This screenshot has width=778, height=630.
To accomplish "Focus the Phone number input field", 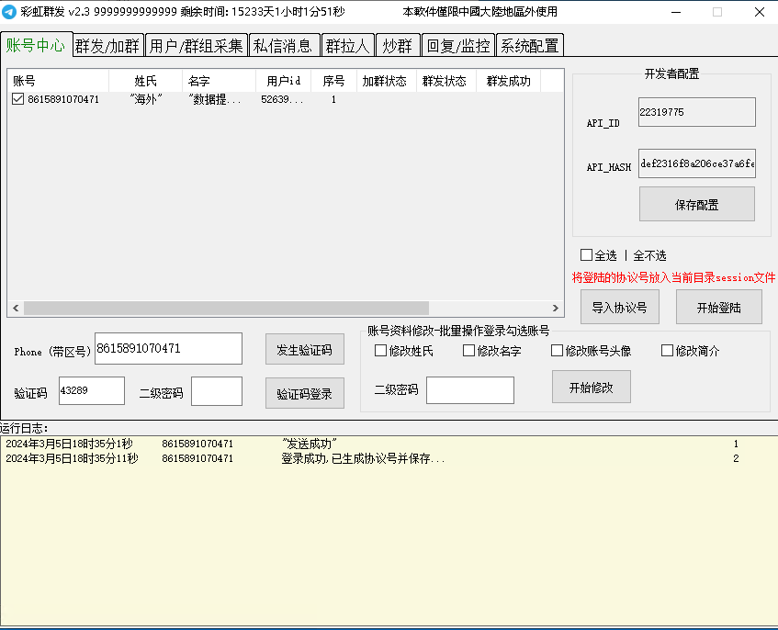I will point(168,349).
